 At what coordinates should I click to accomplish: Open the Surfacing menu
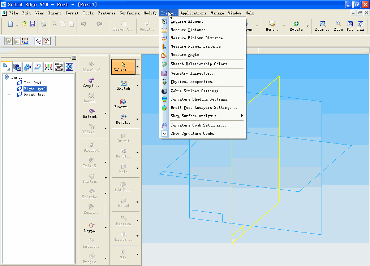[x=130, y=13]
